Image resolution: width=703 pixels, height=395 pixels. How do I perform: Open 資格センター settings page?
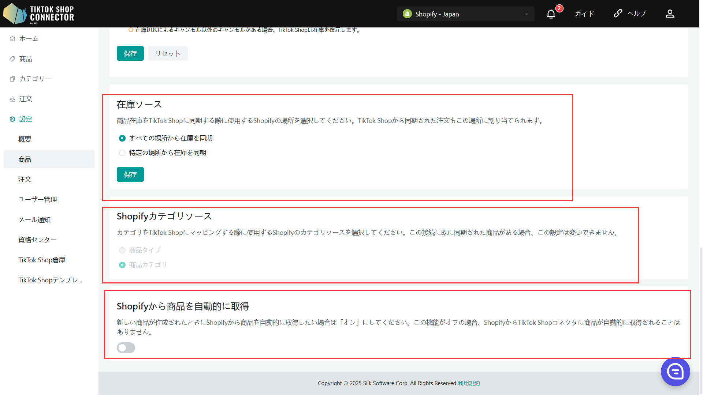click(49, 240)
